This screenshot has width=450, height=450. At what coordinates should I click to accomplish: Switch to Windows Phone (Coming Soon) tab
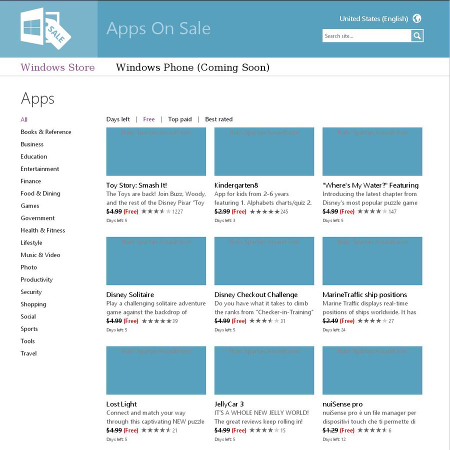click(192, 67)
